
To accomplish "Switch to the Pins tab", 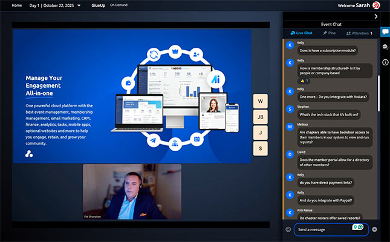I will tap(329, 33).
